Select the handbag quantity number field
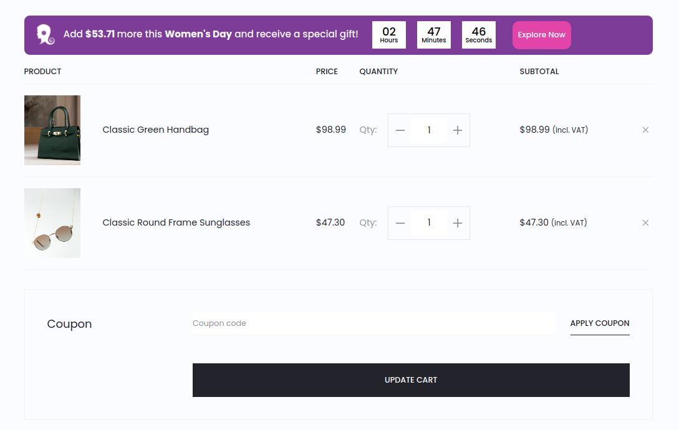The width and height of the screenshot is (679, 430). coord(429,130)
